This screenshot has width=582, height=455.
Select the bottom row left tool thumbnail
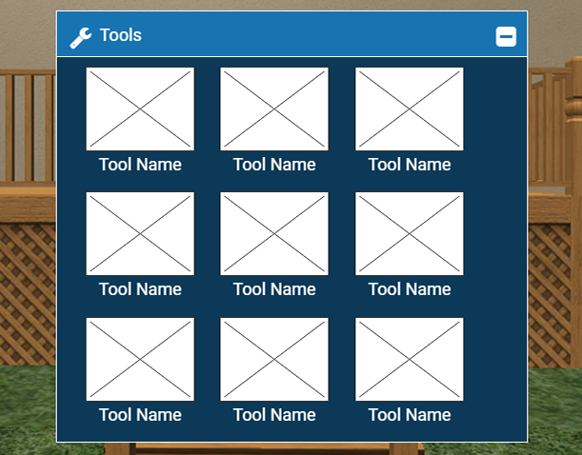(140, 359)
